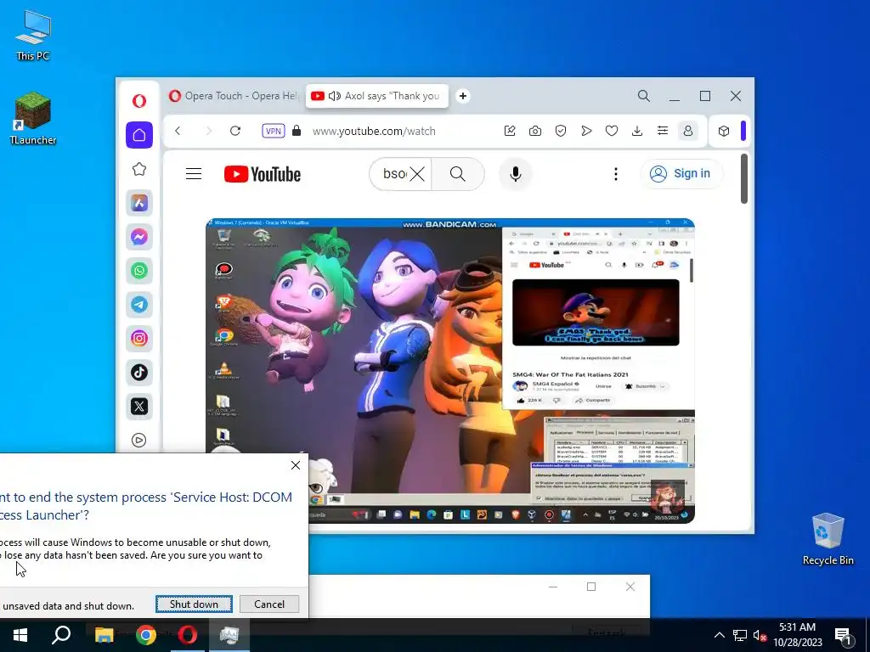Click the Sign in button
The height and width of the screenshot is (652, 870).
681,173
